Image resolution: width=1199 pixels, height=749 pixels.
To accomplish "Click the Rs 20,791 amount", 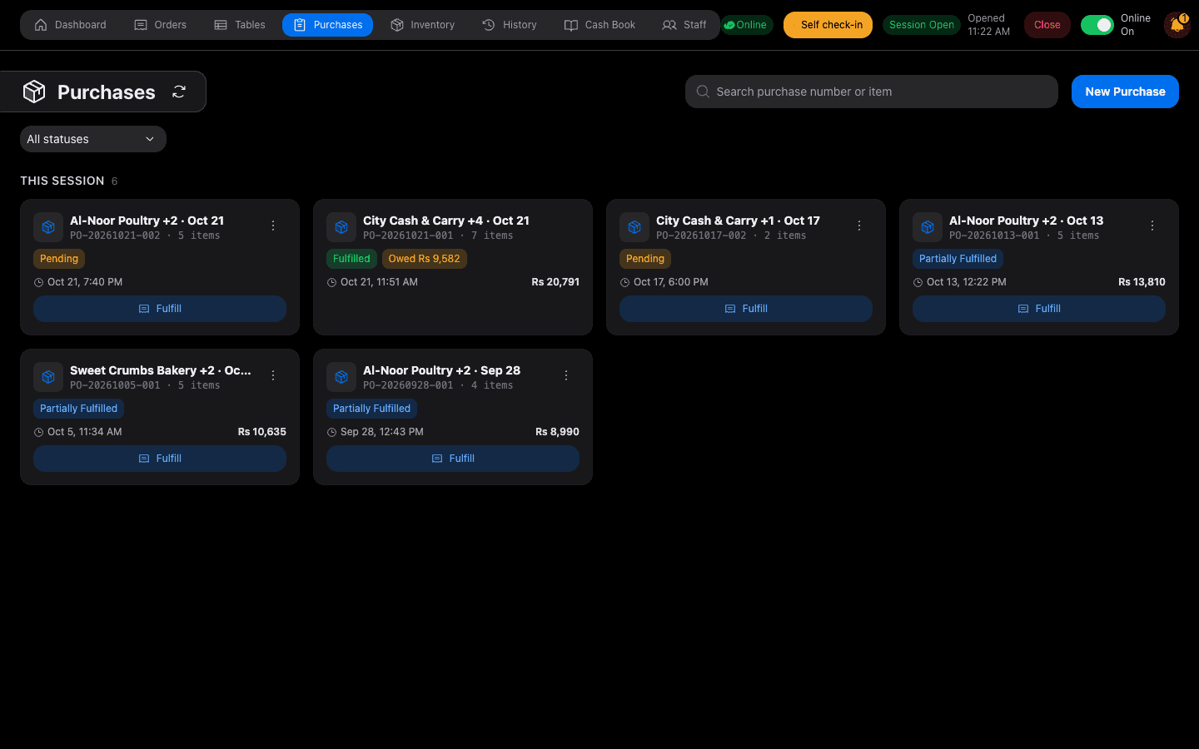I will 555,282.
